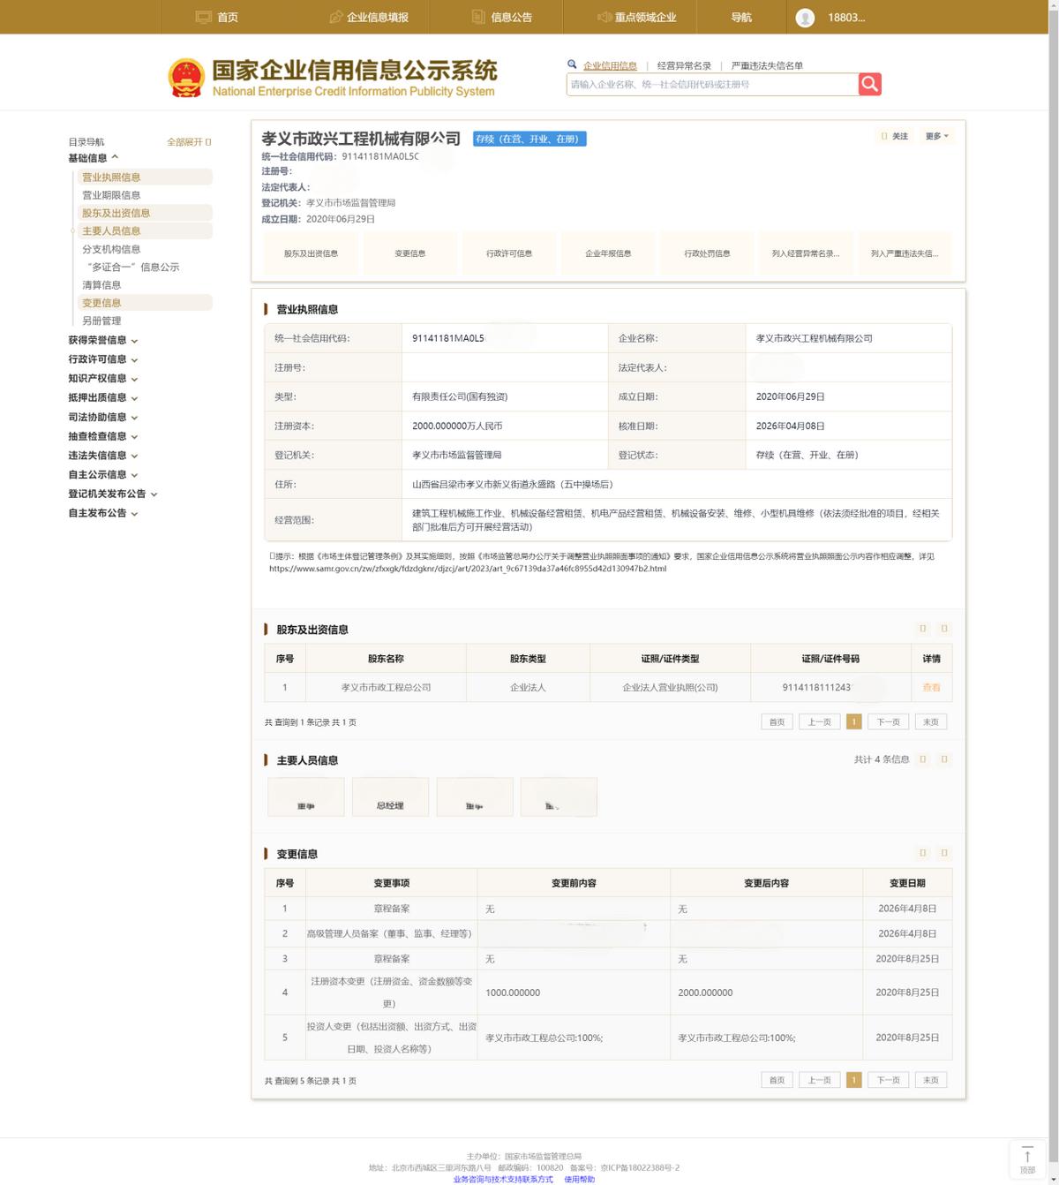Click page 1 in 变更信息 pagination

click(853, 1080)
